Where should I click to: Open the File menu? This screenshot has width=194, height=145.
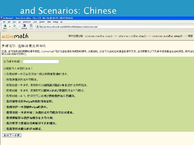point(4,22)
